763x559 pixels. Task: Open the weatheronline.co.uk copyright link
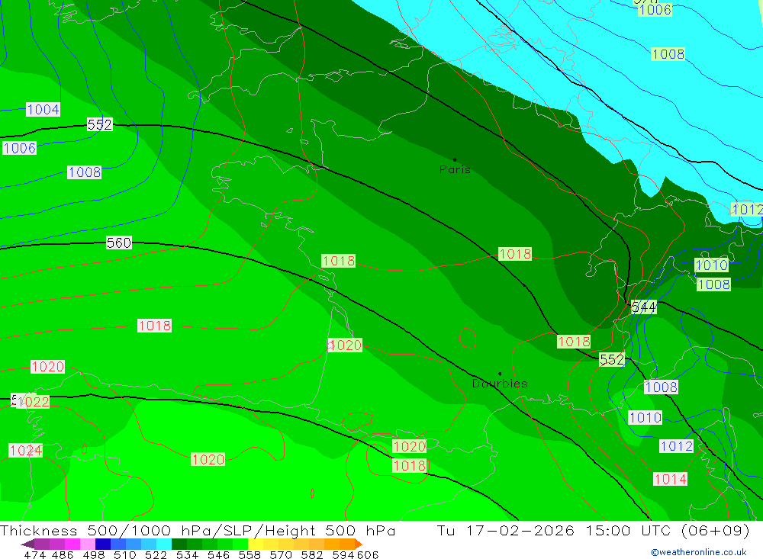[x=698, y=552]
